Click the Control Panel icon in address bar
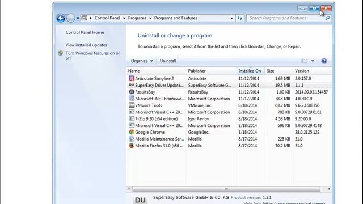The height and width of the screenshot is (204, 363). [x=85, y=18]
